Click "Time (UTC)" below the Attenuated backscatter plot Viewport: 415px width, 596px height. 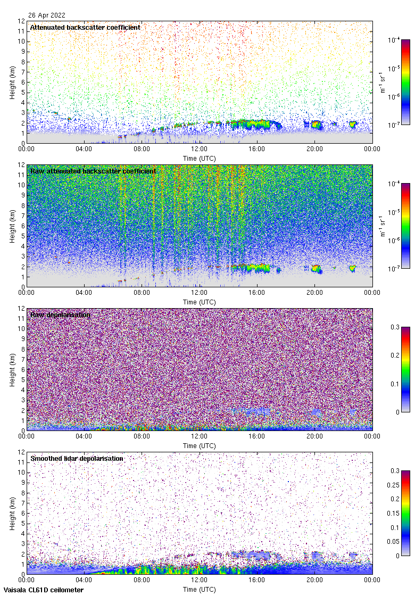(199, 159)
